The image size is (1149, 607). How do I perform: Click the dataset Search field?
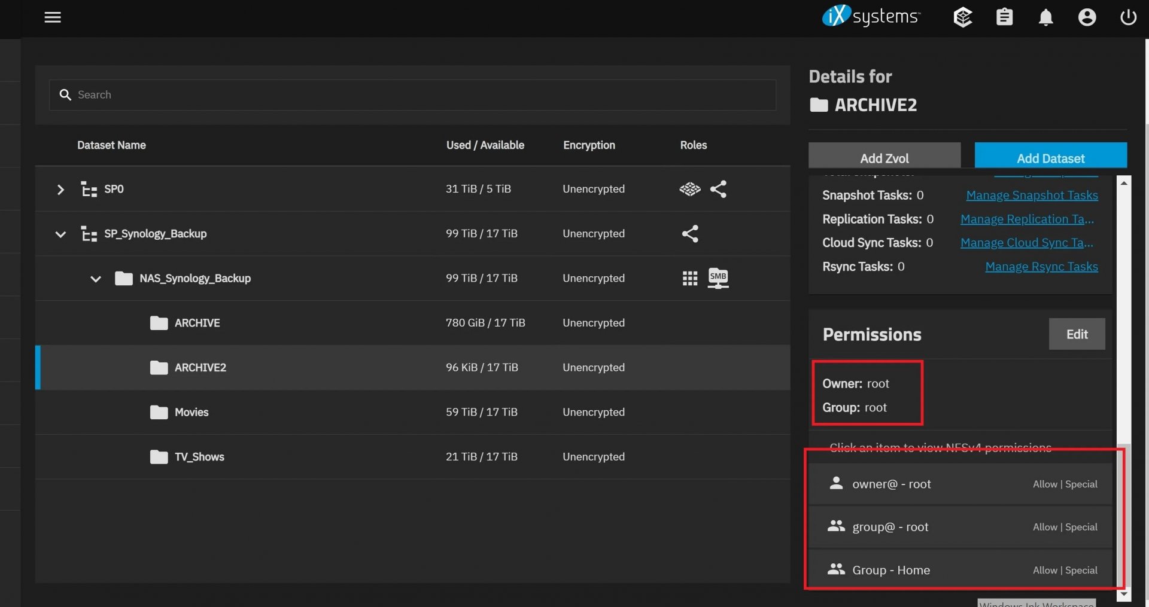tap(413, 95)
